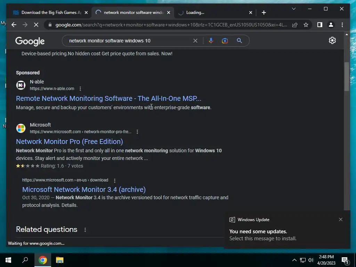Click the Microsoft site favicon
356x267 pixels.
pos(21,128)
